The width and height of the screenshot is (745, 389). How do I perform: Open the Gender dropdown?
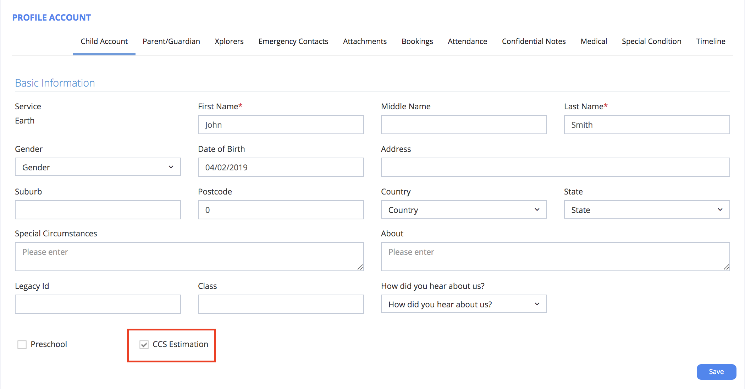tap(98, 167)
